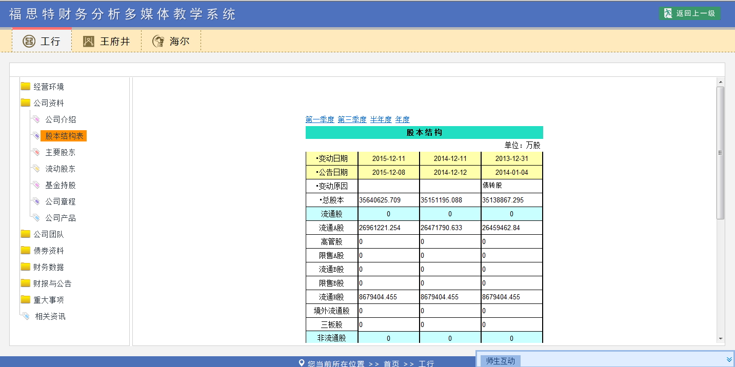This screenshot has height=367, width=735.
Task: Click the 海尔 mascot icon
Action: 158,42
